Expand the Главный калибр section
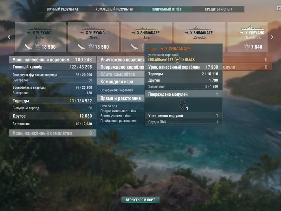The image size is (281, 211). coord(52,67)
